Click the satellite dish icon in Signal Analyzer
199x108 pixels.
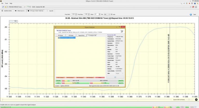[122, 31]
